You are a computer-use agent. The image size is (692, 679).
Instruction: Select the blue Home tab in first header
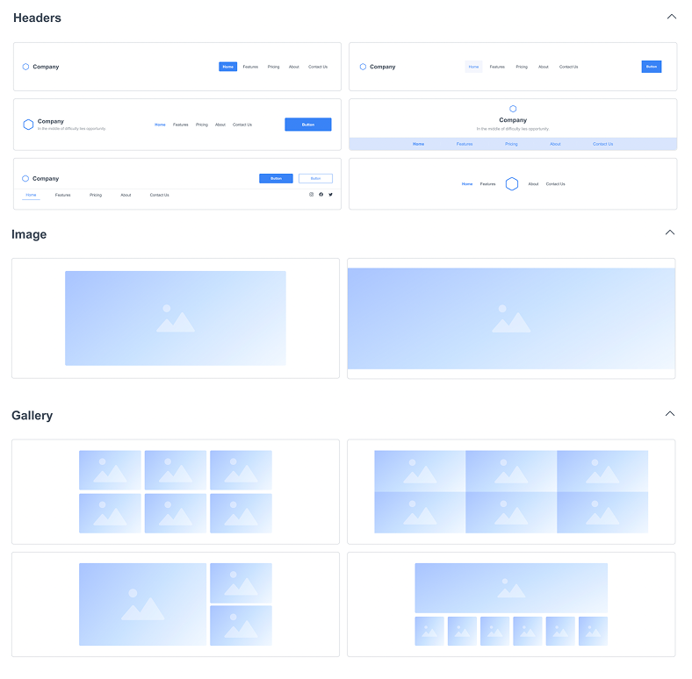click(227, 67)
